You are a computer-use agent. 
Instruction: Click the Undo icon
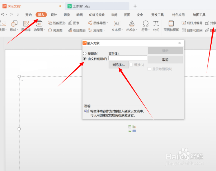(3, 15)
